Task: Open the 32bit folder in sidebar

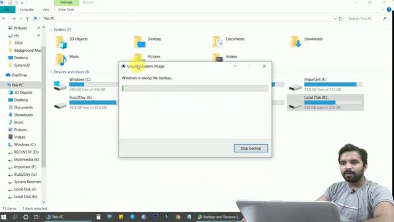Action: pyautogui.click(x=18, y=43)
